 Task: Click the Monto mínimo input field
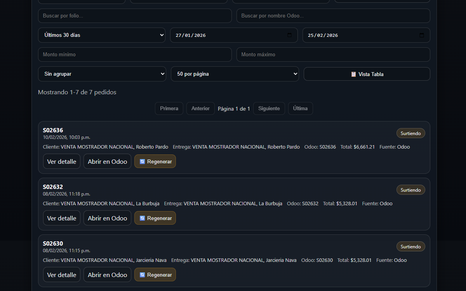pos(135,55)
